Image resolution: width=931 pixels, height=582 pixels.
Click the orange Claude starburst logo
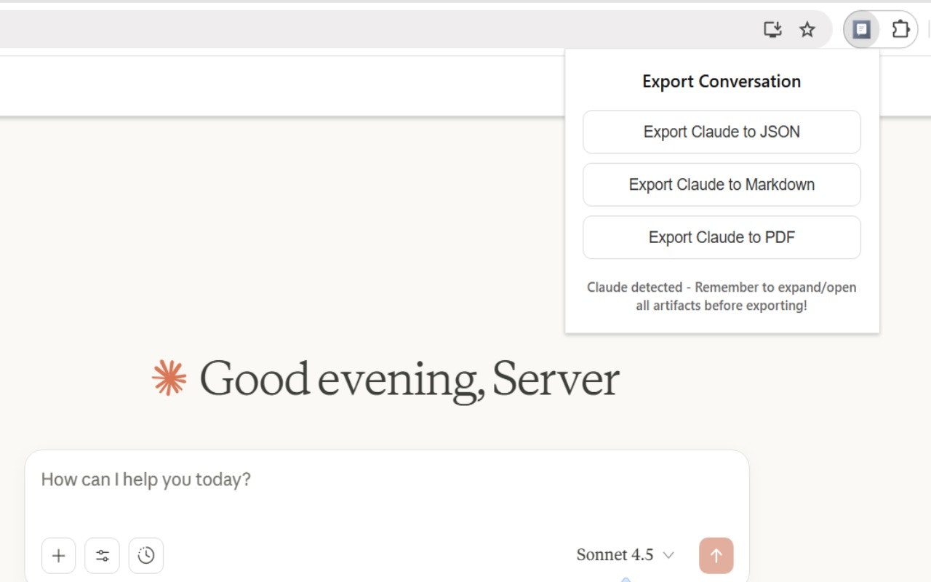tap(169, 378)
